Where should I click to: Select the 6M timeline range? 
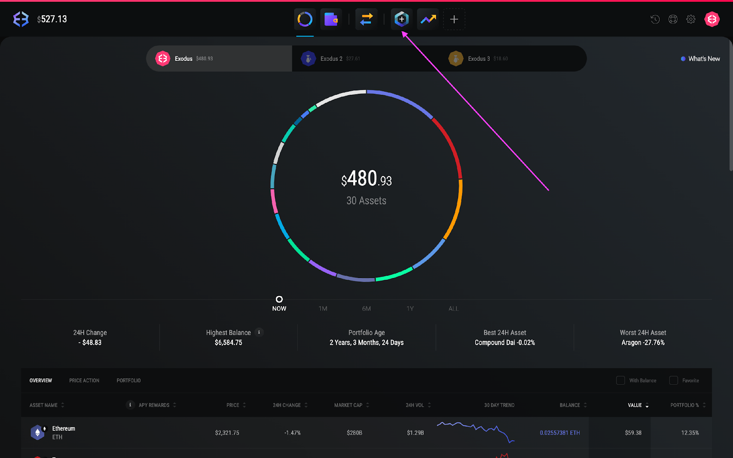366,309
